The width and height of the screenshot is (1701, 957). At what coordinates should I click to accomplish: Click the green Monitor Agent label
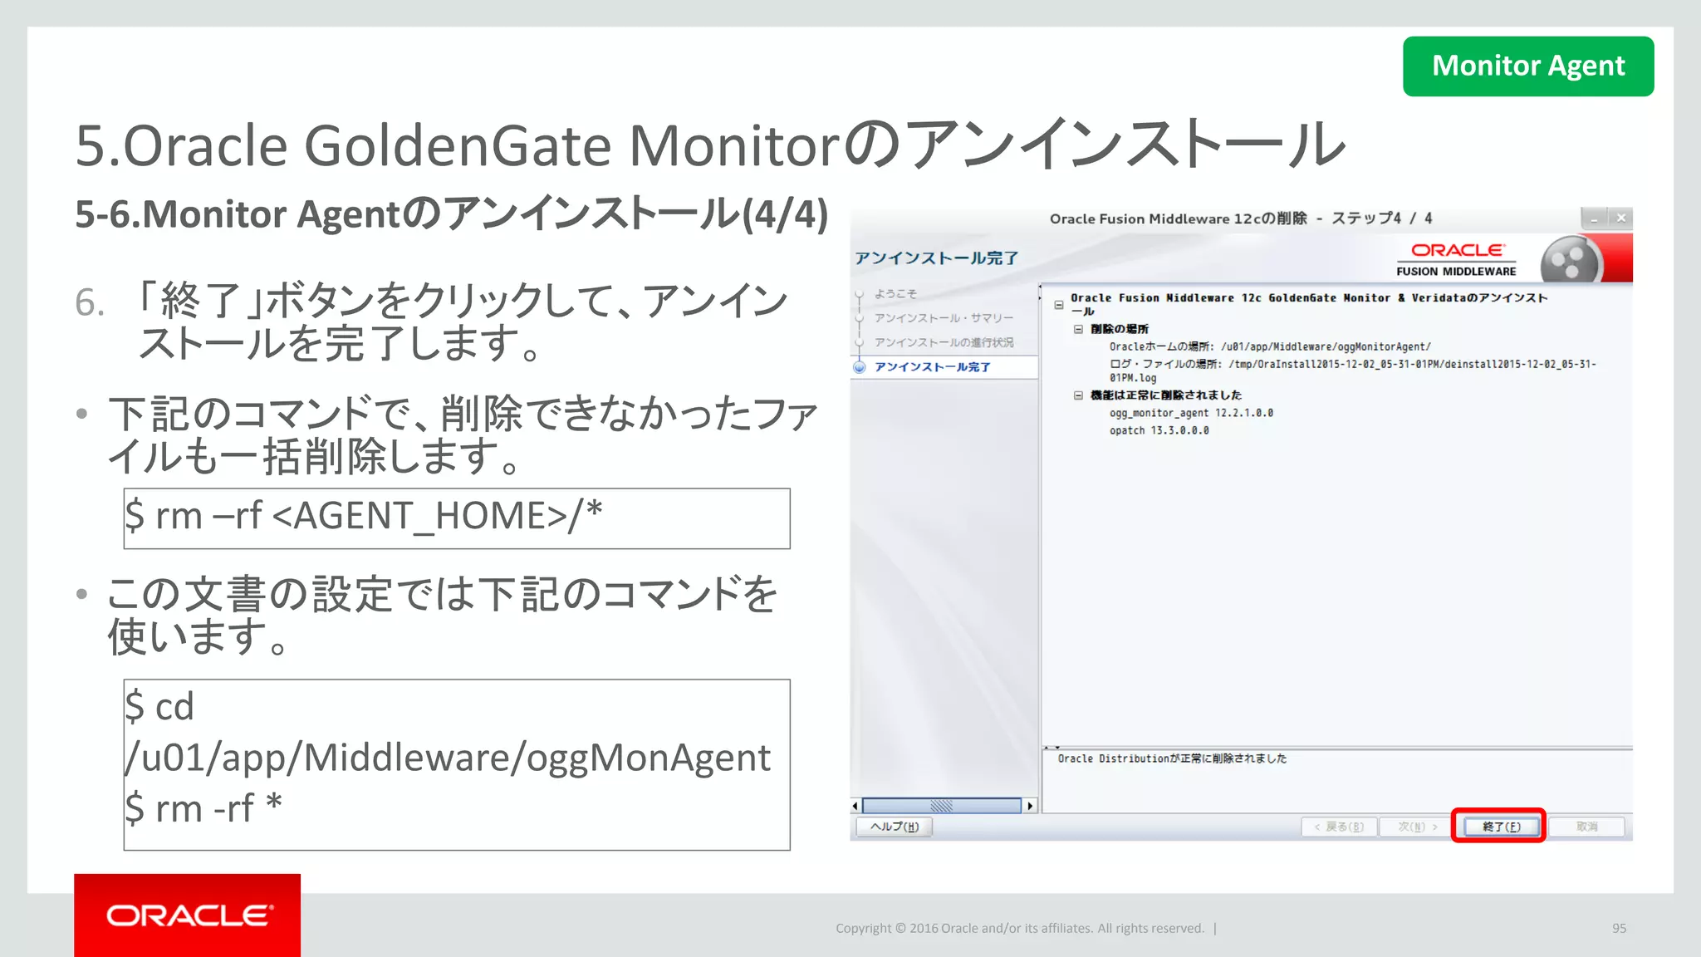tap(1528, 66)
